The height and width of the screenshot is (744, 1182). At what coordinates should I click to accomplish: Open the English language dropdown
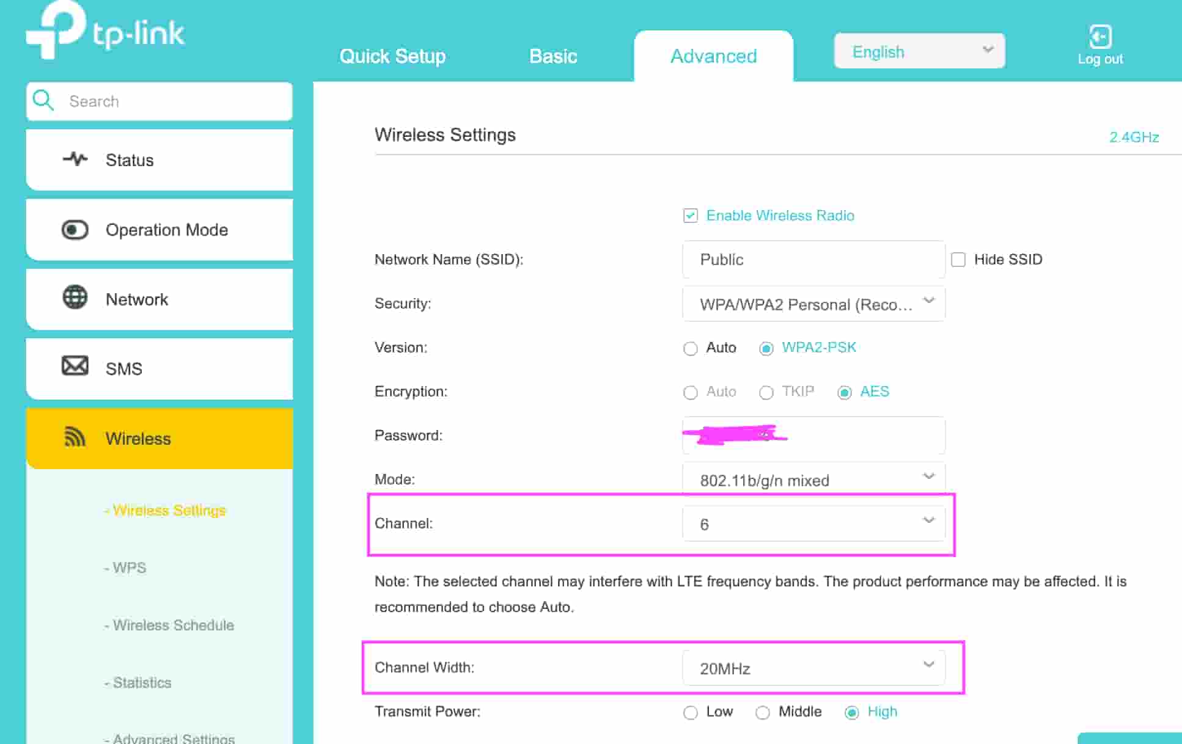coord(919,51)
